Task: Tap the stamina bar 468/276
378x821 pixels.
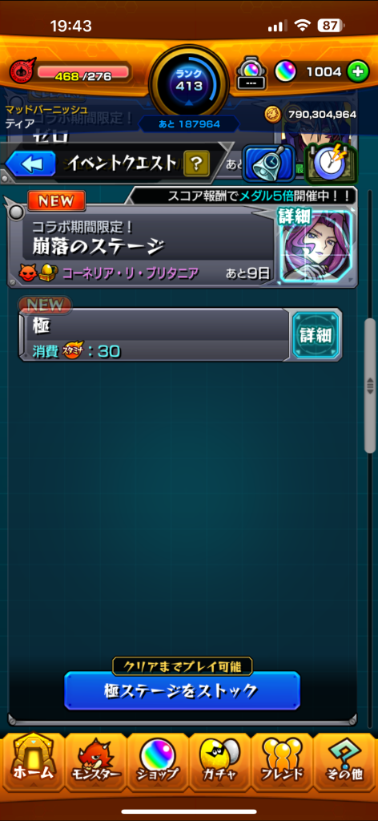Action: coord(82,76)
